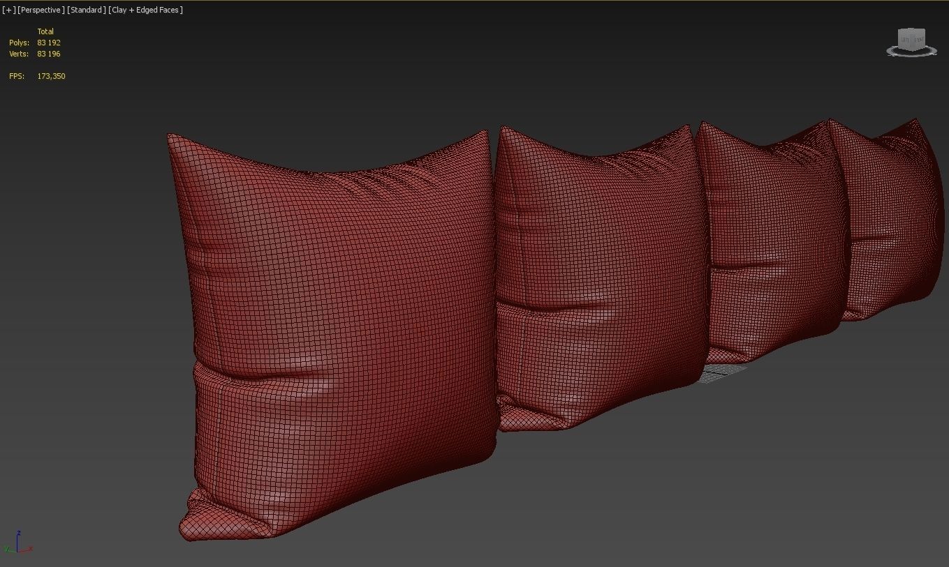Click the ViewCube navigation gizmo
The image size is (949, 567).
[x=911, y=39]
